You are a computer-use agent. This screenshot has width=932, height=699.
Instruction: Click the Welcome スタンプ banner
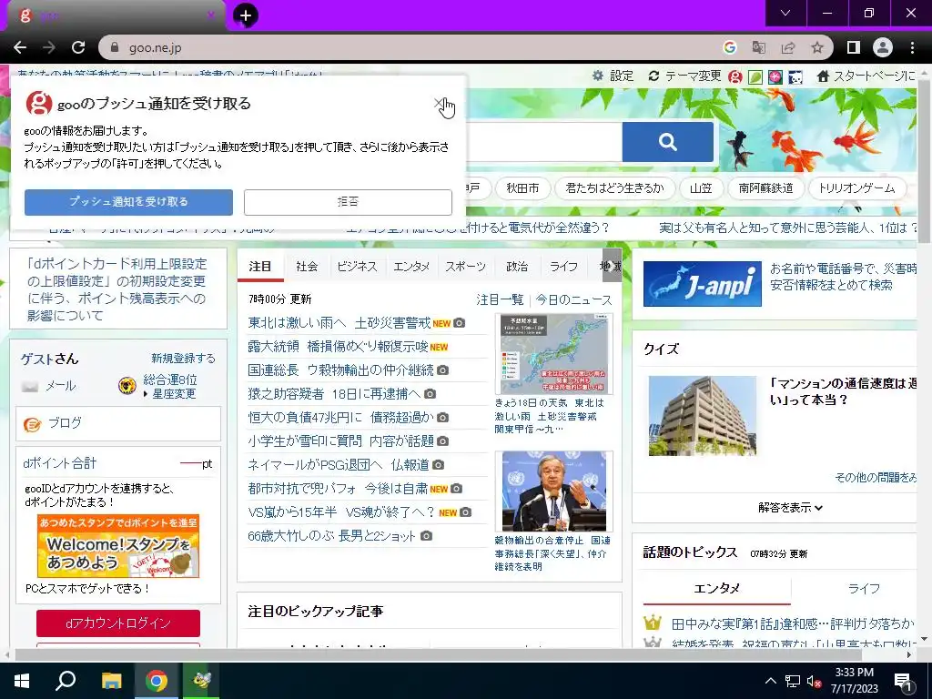coord(118,546)
